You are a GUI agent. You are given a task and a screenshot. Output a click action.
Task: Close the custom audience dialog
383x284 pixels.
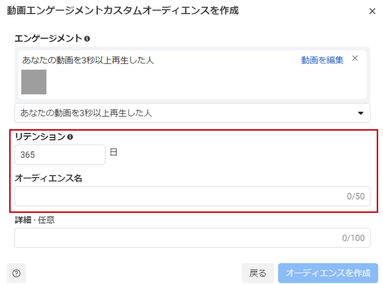pyautogui.click(x=372, y=11)
